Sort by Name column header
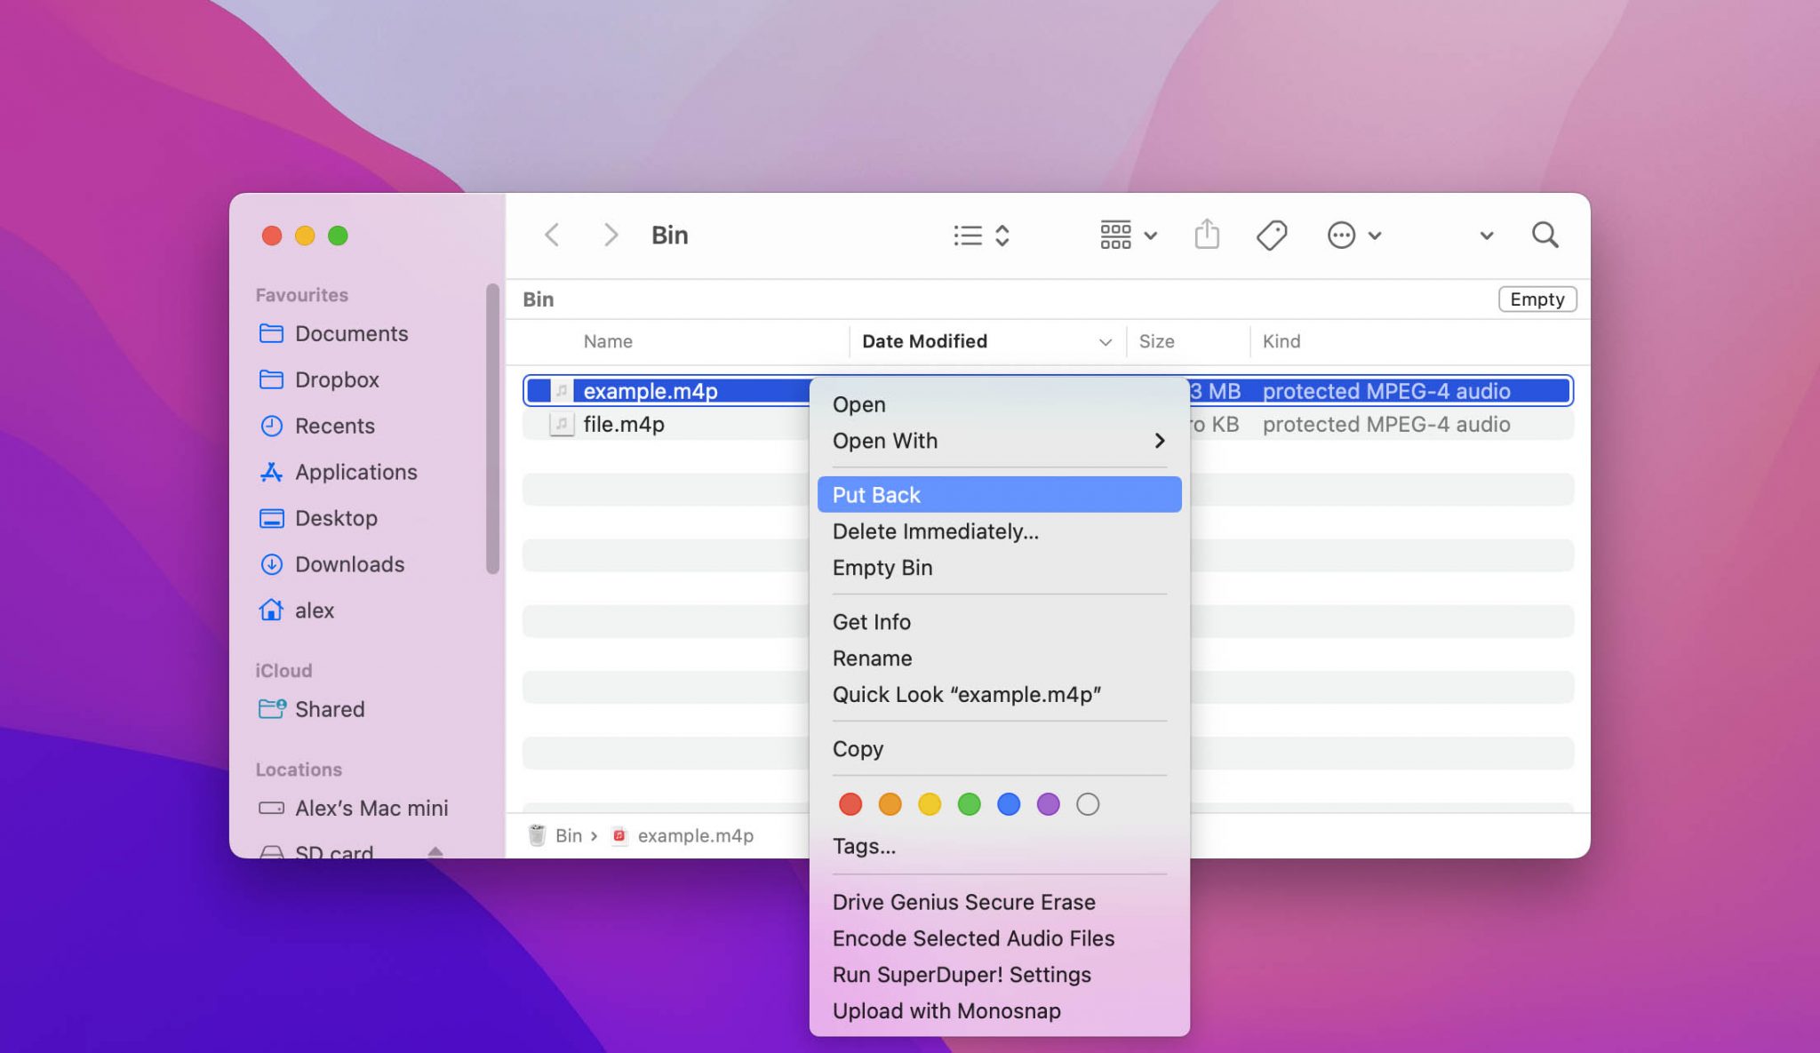Image resolution: width=1820 pixels, height=1053 pixels. pyautogui.click(x=608, y=341)
